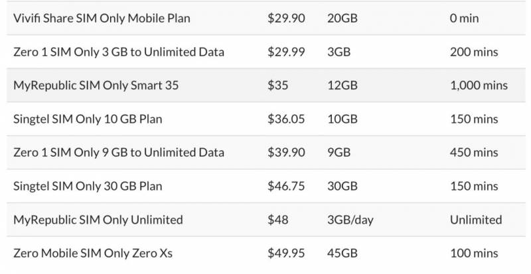Select the Unlimited talktime cell
The height and width of the screenshot is (274, 531).
476,220
